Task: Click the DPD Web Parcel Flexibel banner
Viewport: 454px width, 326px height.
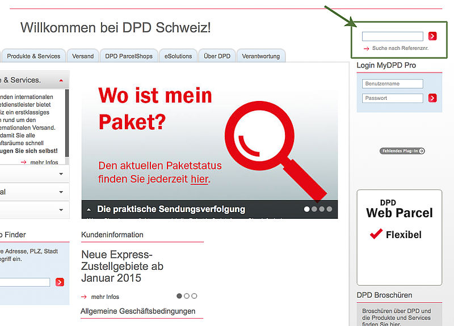Action: click(399, 237)
